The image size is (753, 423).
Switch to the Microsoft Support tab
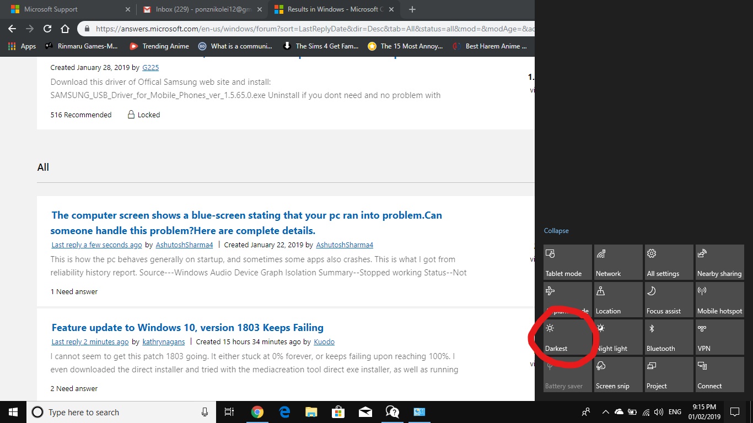tap(69, 9)
